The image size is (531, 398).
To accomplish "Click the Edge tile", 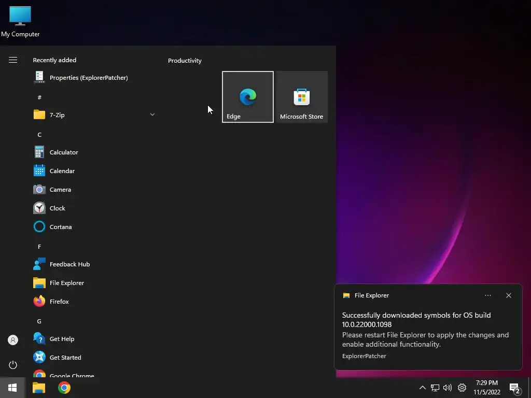I will coord(248,97).
